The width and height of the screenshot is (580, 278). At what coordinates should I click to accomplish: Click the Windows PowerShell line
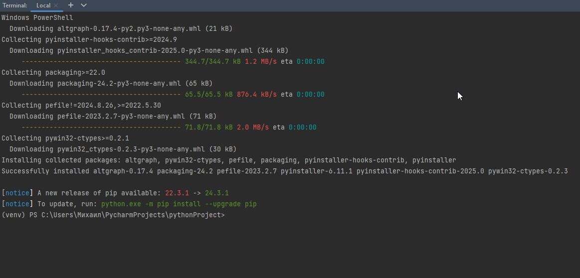coord(37,17)
